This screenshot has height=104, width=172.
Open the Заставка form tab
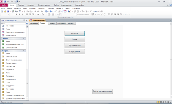34,23
